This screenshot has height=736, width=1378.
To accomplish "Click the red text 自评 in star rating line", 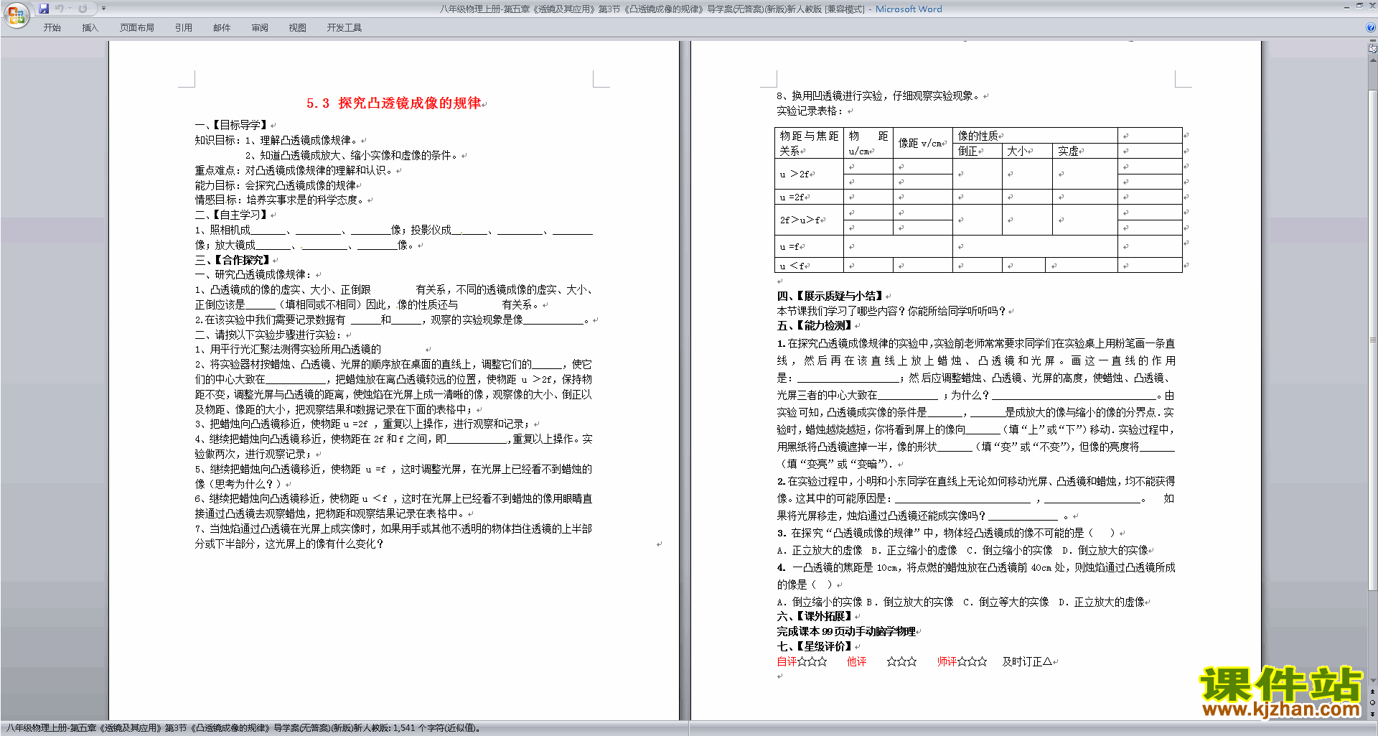I will 787,661.
